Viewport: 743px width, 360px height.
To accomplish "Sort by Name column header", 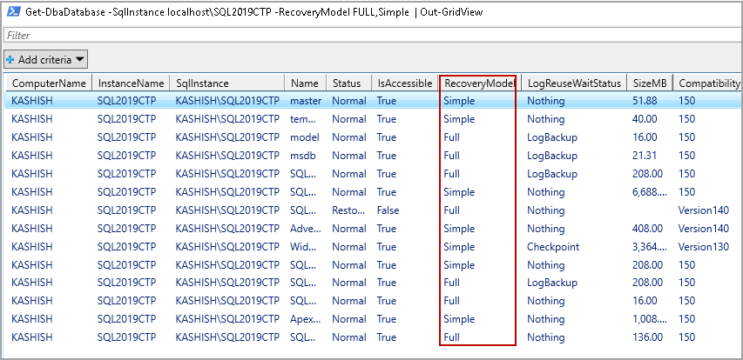I will point(305,83).
